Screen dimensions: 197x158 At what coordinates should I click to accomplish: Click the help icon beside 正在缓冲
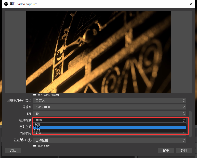(x=30, y=140)
